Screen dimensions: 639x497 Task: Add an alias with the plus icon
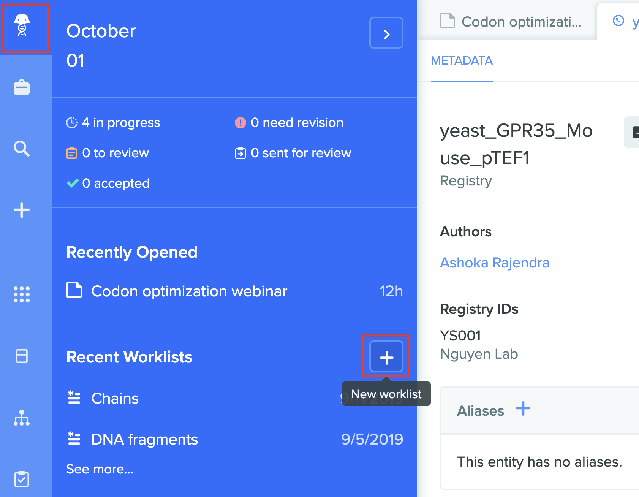pos(523,409)
